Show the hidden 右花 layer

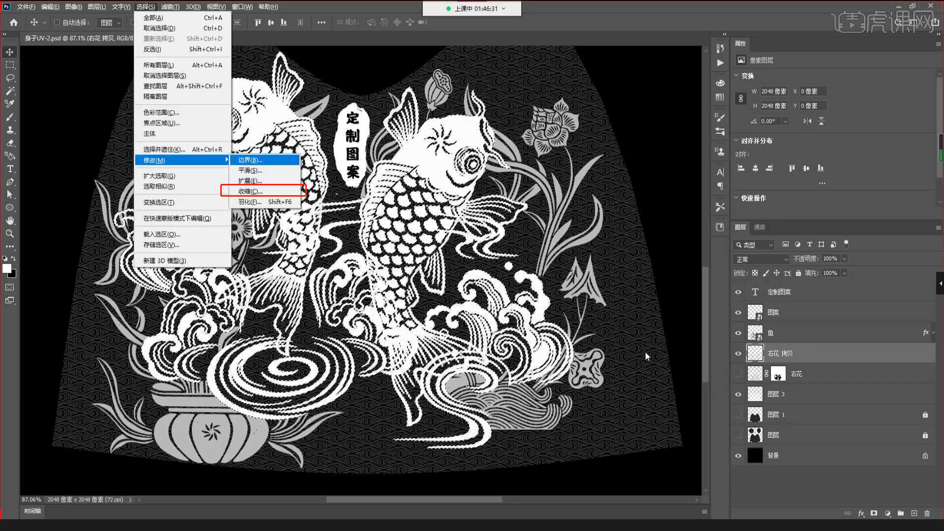coord(738,374)
